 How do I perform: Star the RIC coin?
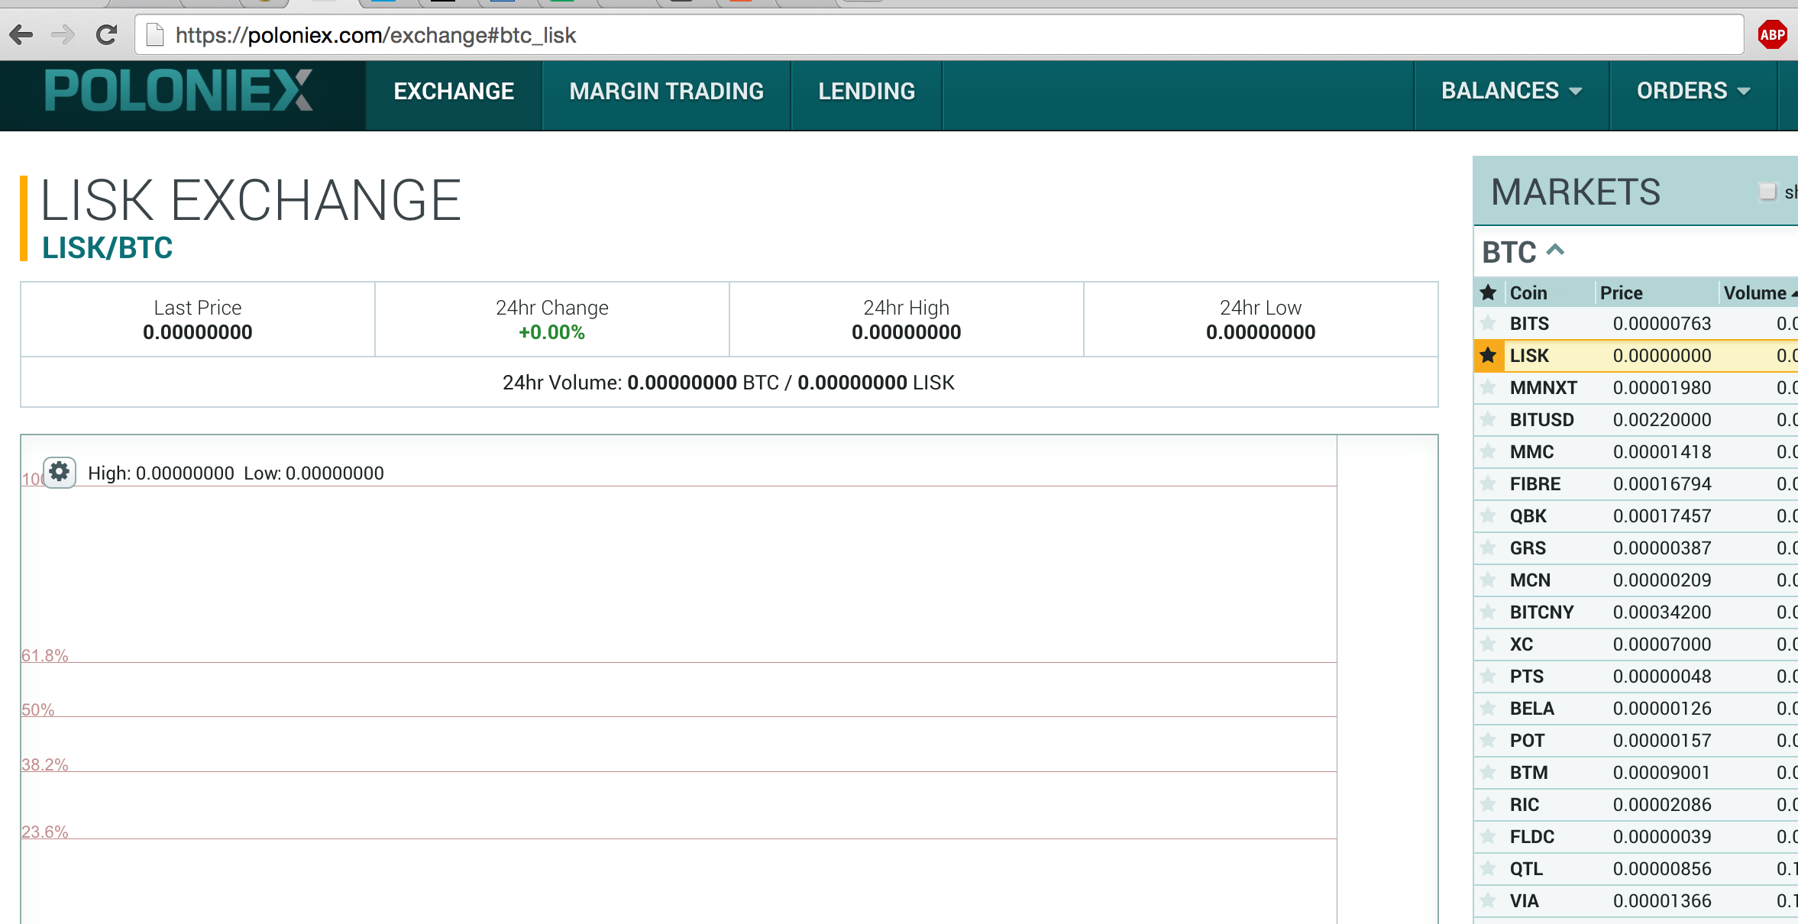[x=1488, y=804]
